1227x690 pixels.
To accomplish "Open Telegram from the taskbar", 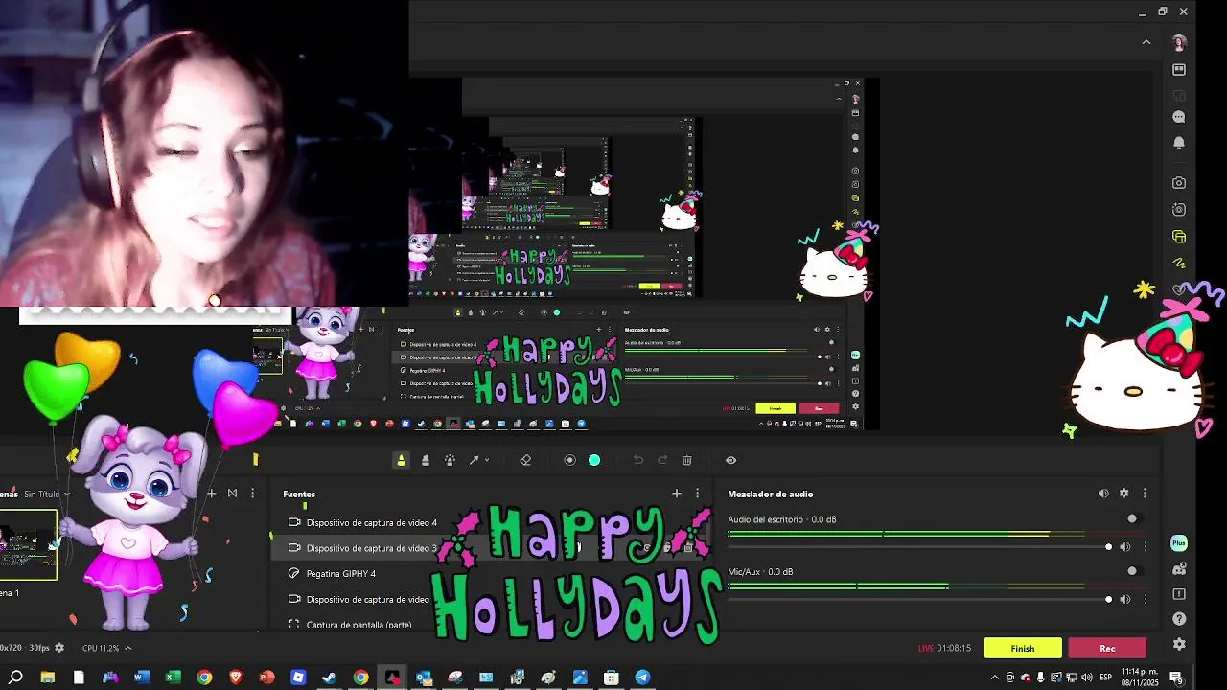I will (x=642, y=678).
